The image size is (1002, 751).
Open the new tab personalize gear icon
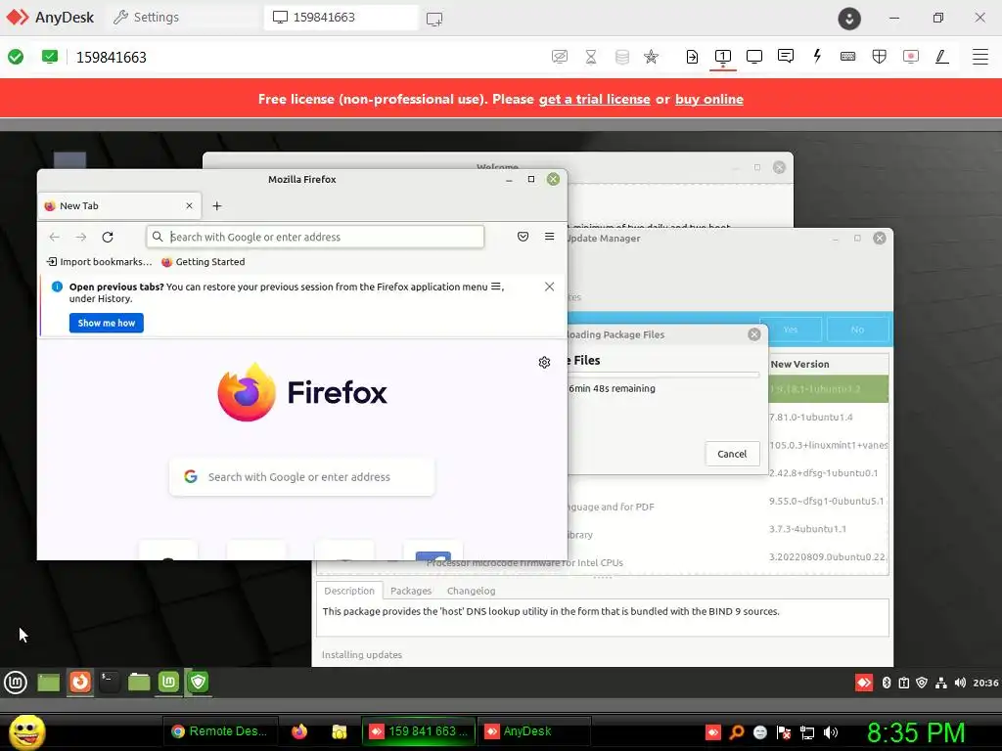[x=544, y=363]
